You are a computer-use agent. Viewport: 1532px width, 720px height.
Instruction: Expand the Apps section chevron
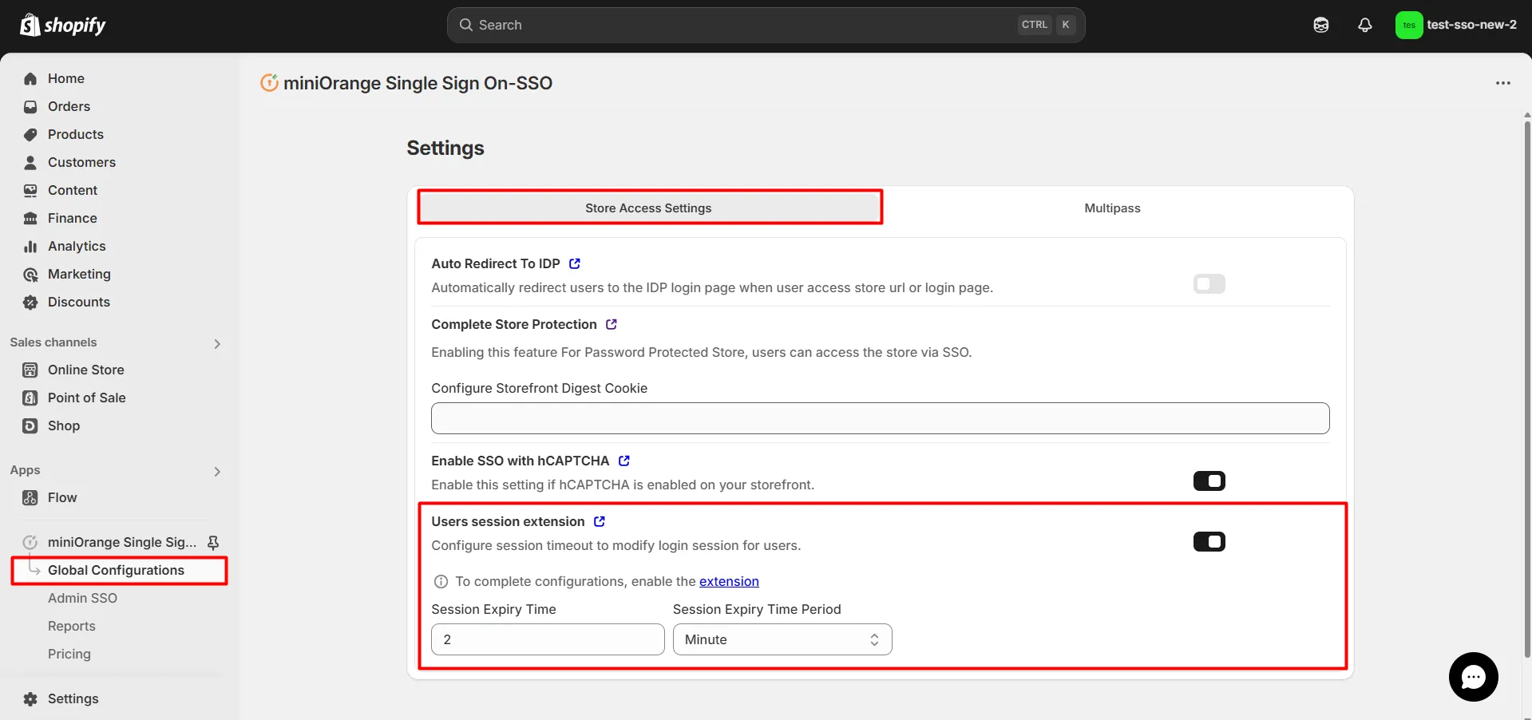point(217,471)
